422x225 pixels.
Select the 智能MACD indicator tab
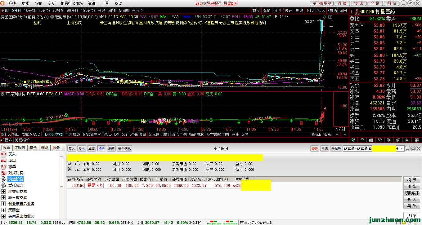point(31,135)
